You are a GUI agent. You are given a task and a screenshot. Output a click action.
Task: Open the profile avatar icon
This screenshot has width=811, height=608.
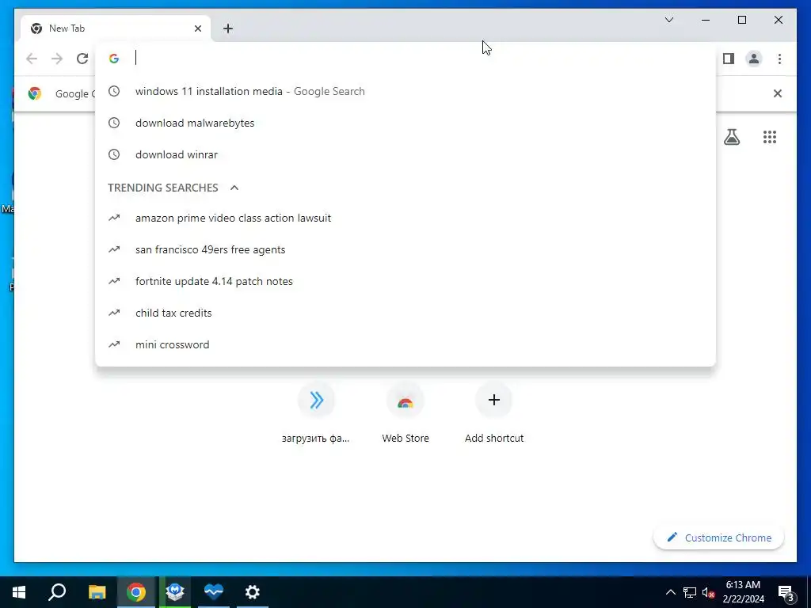click(754, 59)
